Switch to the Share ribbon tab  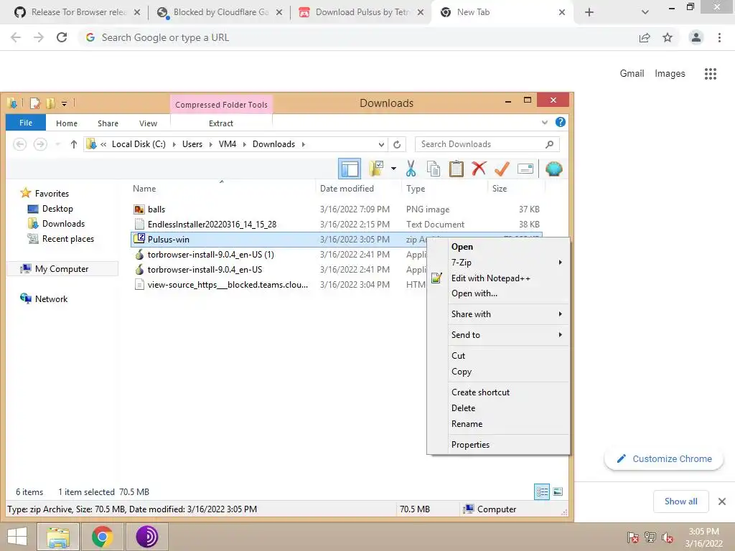coord(108,123)
